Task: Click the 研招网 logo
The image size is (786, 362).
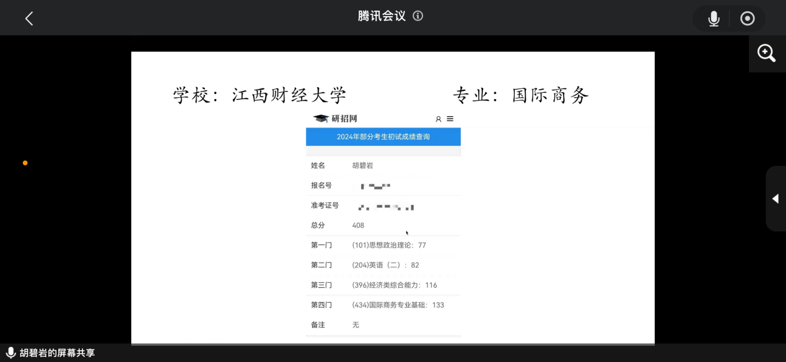Action: (x=335, y=119)
